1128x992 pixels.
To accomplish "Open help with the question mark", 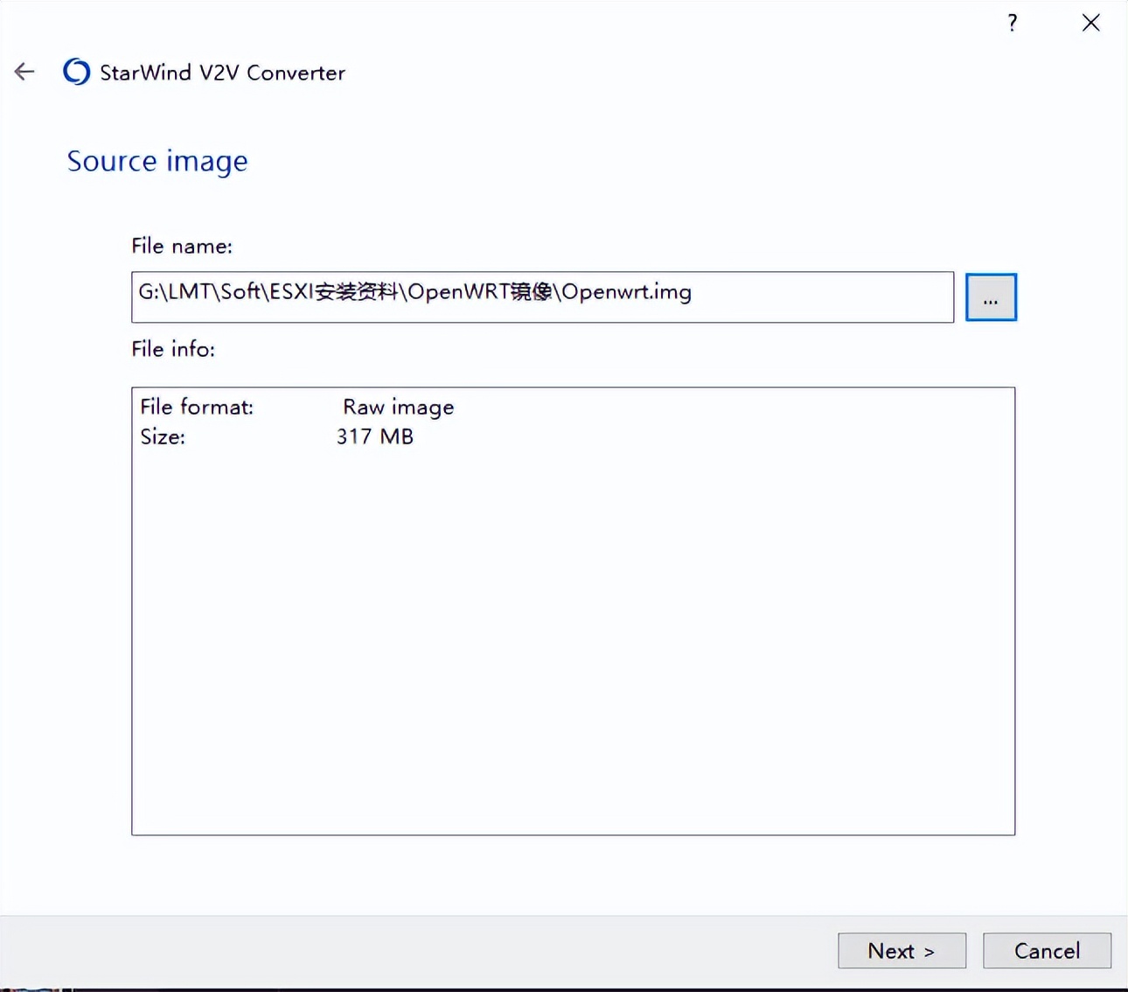I will [1012, 23].
